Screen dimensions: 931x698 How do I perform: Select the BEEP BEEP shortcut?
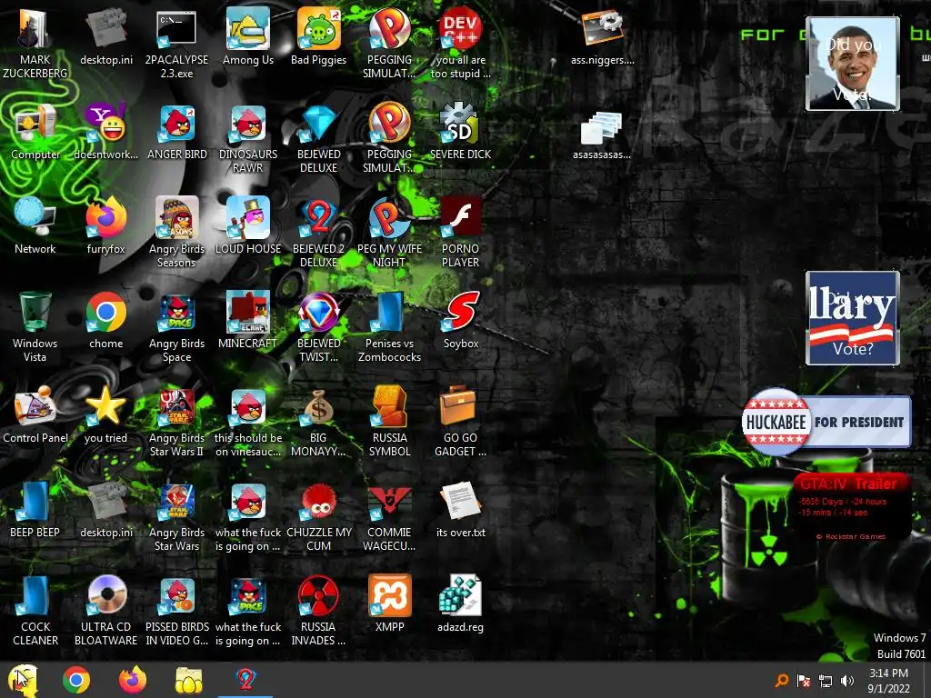click(35, 509)
